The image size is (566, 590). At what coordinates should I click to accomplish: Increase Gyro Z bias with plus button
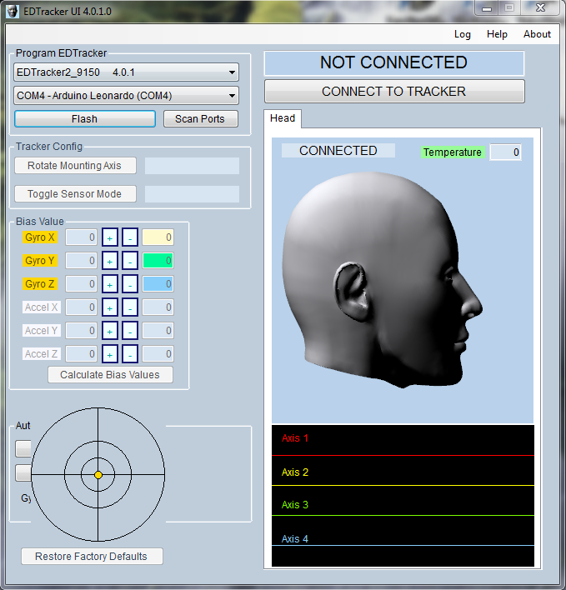click(110, 284)
